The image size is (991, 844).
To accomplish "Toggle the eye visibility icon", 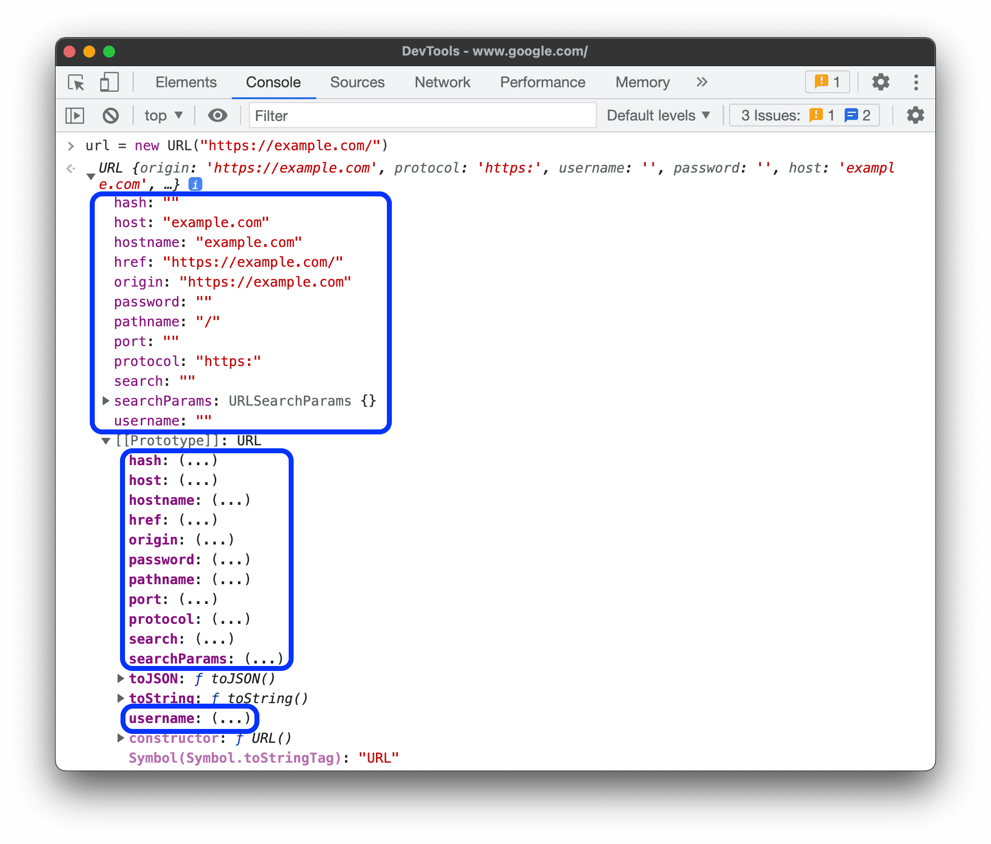I will (x=216, y=115).
